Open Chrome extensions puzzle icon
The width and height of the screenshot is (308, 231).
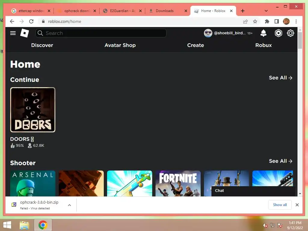[x=267, y=21]
